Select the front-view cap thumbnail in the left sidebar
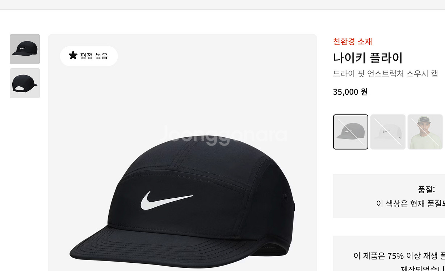445x271 pixels. click(x=25, y=49)
